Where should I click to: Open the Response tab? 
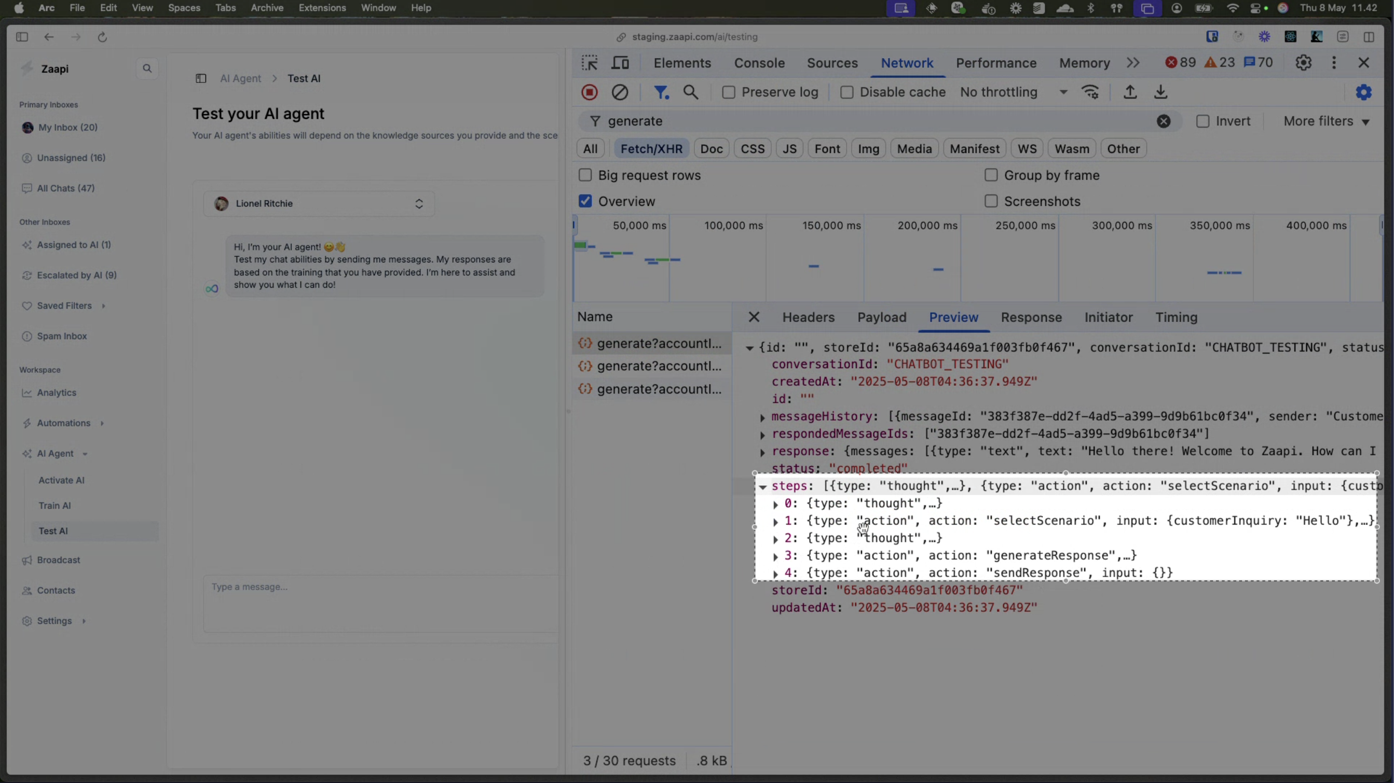[1031, 317]
